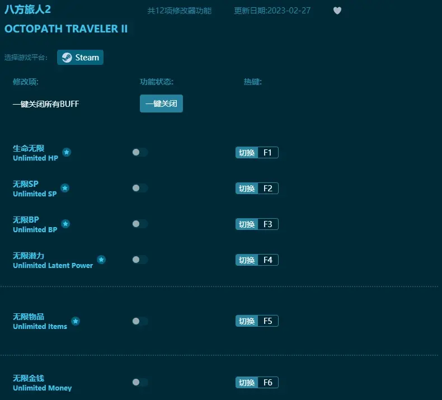The image size is (442, 400).
Task: Click the 功能状态 column header
Action: pyautogui.click(x=157, y=82)
